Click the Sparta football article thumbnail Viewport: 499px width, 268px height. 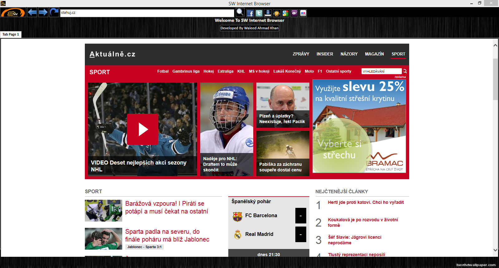pyautogui.click(x=104, y=239)
